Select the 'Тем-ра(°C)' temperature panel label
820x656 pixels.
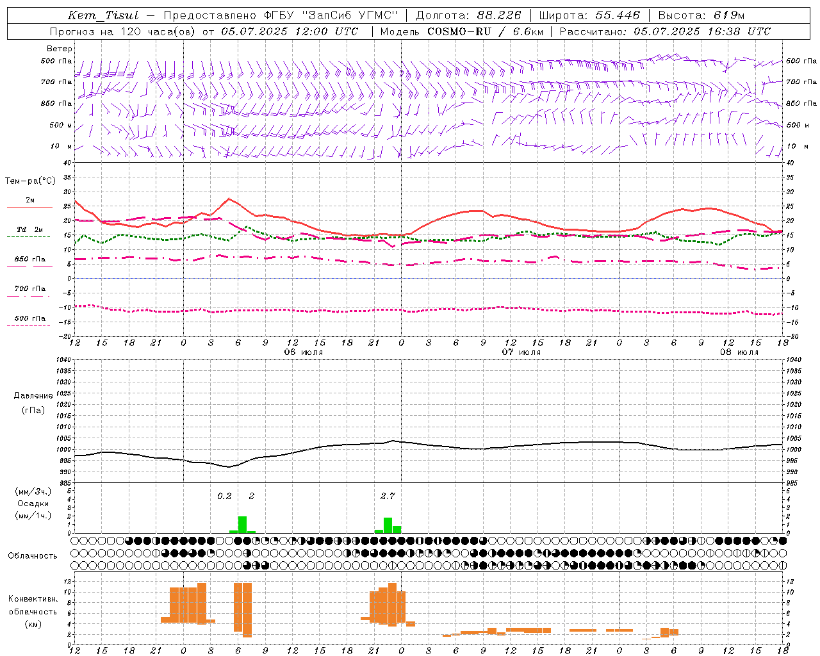tap(30, 181)
